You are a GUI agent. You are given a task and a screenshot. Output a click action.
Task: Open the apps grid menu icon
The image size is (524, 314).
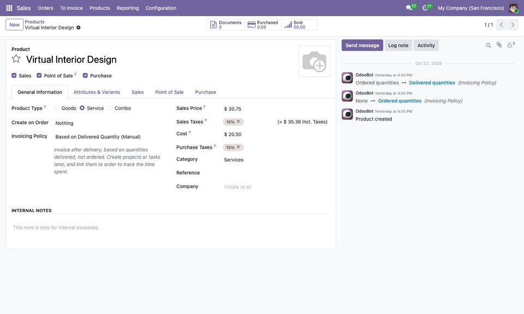pyautogui.click(x=9, y=8)
